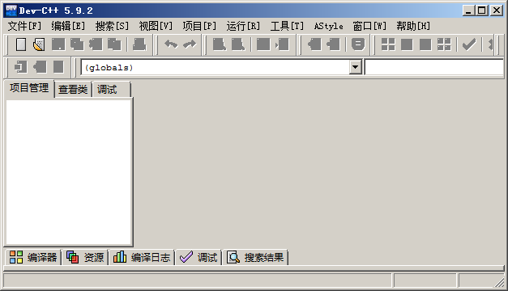Open the bottom 调试 tab with checkmark

[199, 257]
